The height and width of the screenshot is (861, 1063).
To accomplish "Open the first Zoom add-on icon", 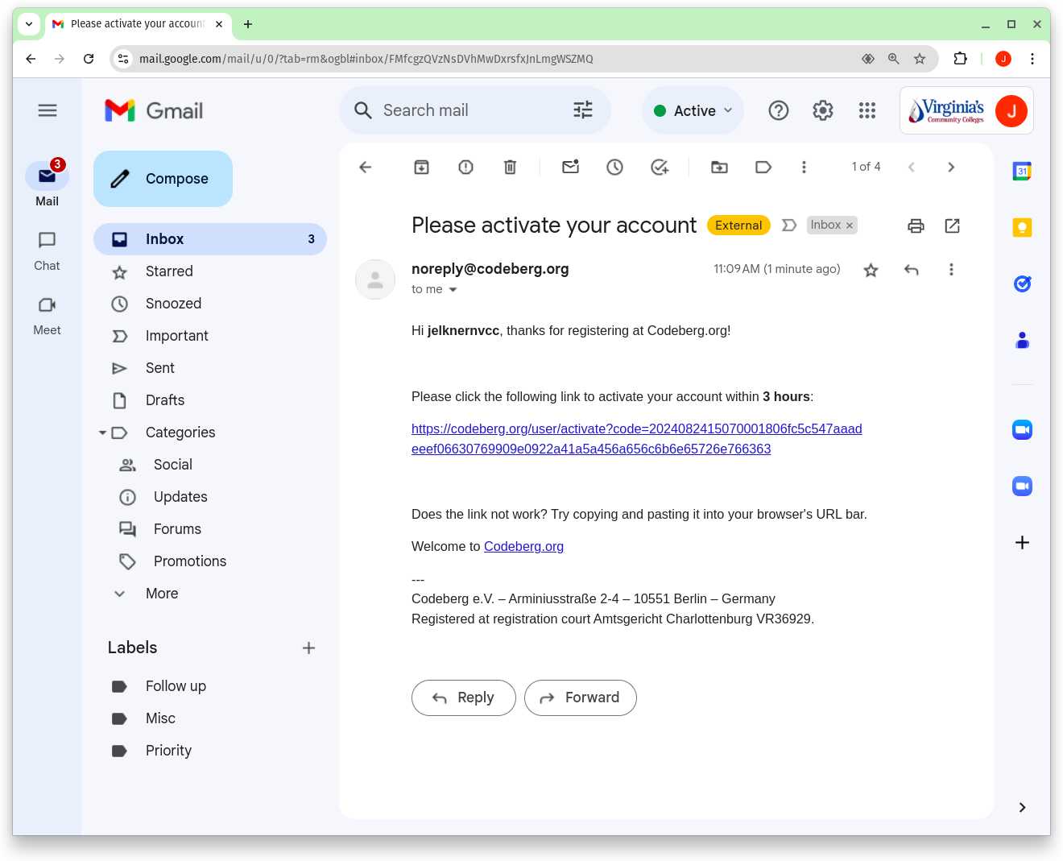I will tap(1022, 430).
